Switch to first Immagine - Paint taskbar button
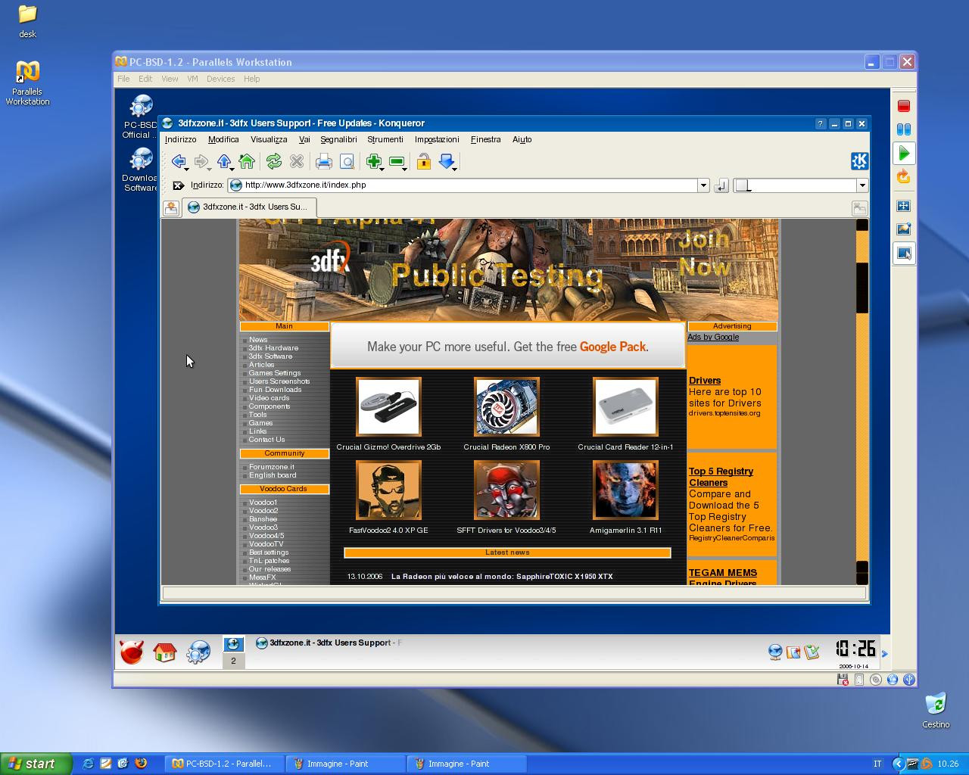The width and height of the screenshot is (969, 775). 345,764
